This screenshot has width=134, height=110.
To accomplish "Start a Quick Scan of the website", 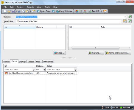I will pyautogui.click(x=44, y=11).
